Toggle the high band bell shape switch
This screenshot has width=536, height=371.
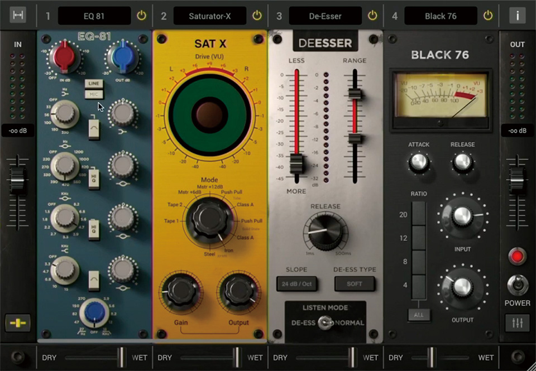(94, 281)
